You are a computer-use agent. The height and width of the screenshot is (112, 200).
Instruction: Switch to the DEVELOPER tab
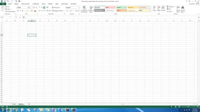(64, 4)
